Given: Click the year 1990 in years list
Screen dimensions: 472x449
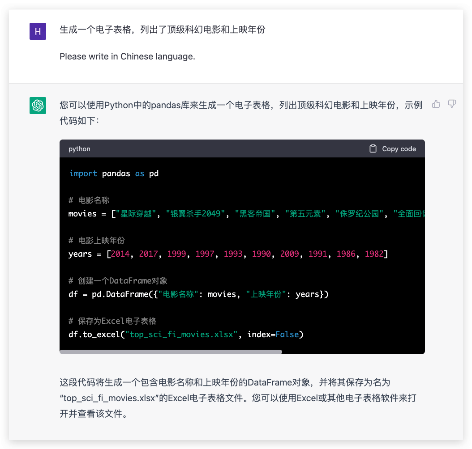Looking at the screenshot, I should tap(262, 254).
